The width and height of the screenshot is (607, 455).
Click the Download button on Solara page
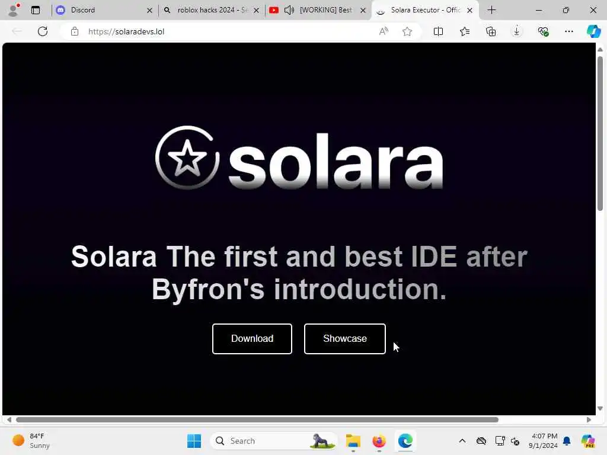coord(252,338)
